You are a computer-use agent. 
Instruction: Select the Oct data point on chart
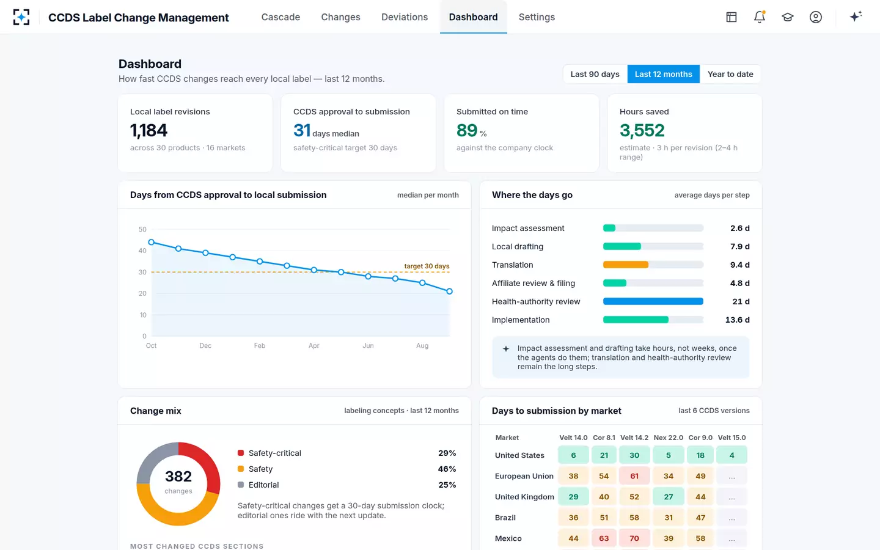(152, 243)
